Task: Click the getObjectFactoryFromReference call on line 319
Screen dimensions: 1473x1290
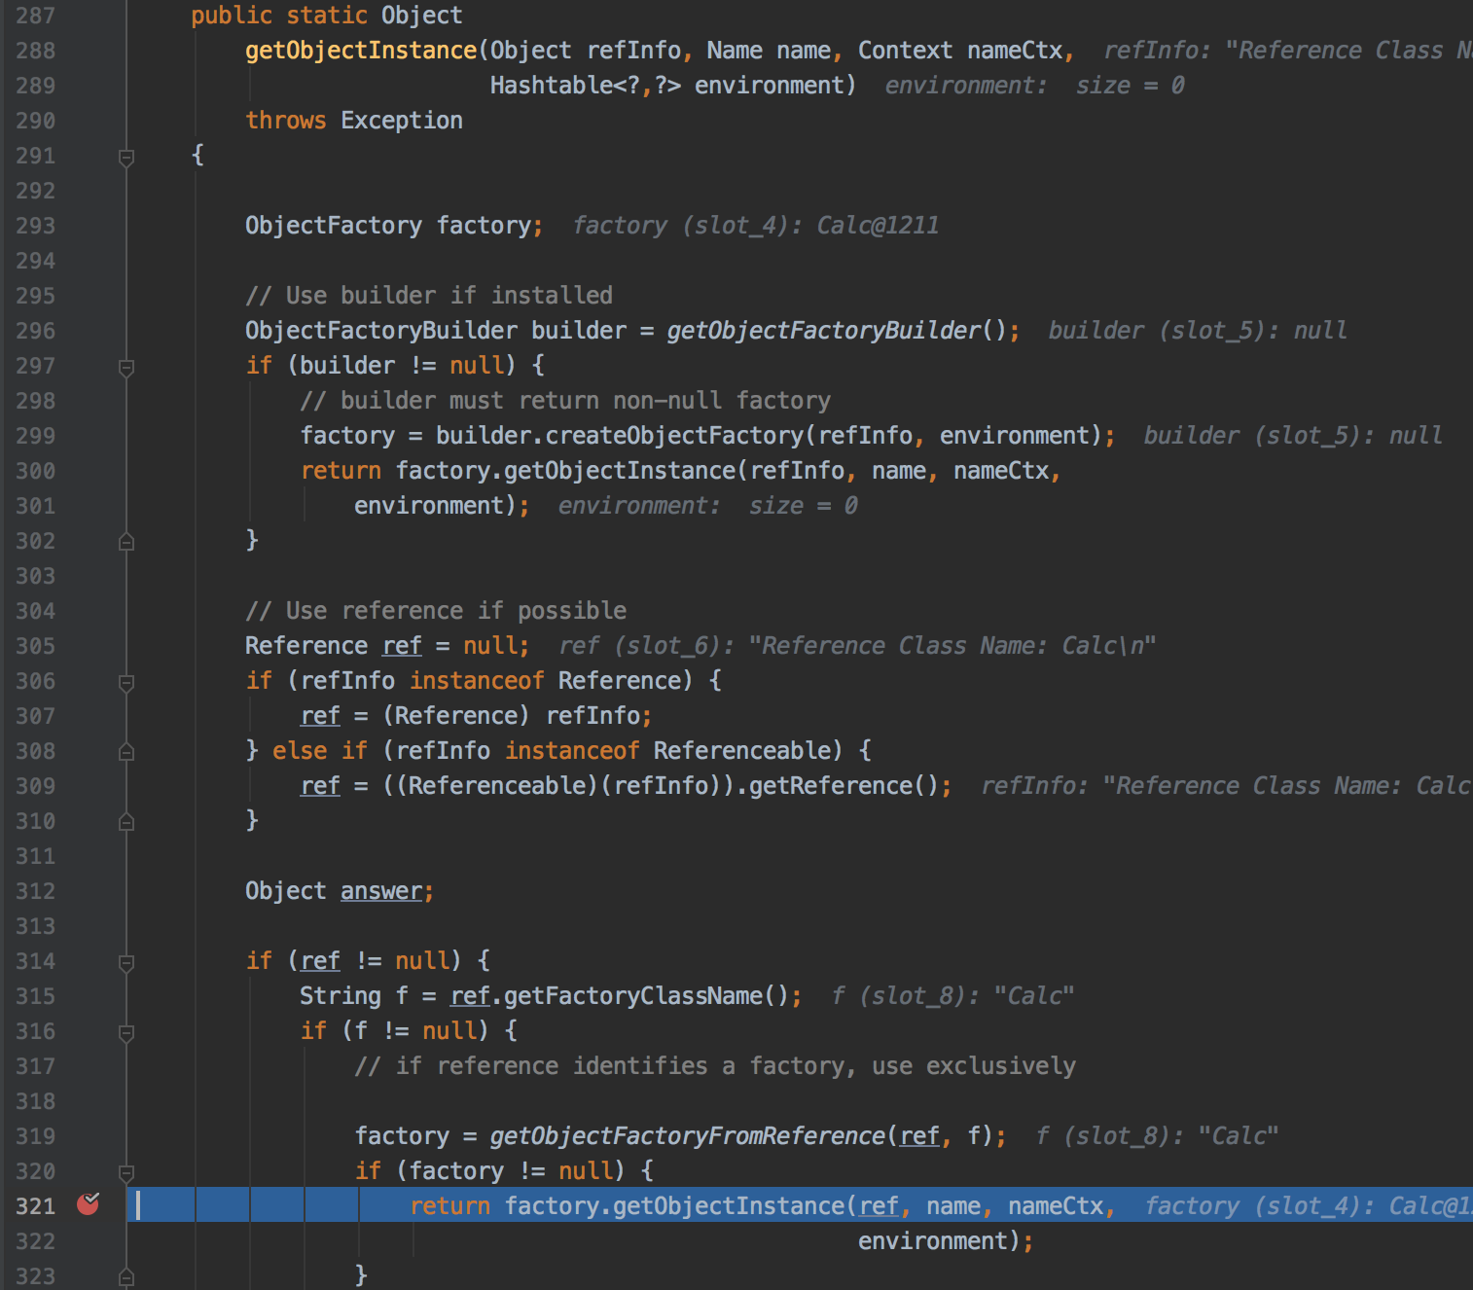Action: point(688,1136)
